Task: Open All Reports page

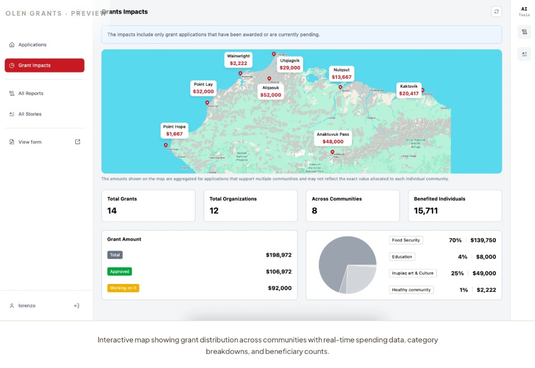Action: [x=44, y=93]
